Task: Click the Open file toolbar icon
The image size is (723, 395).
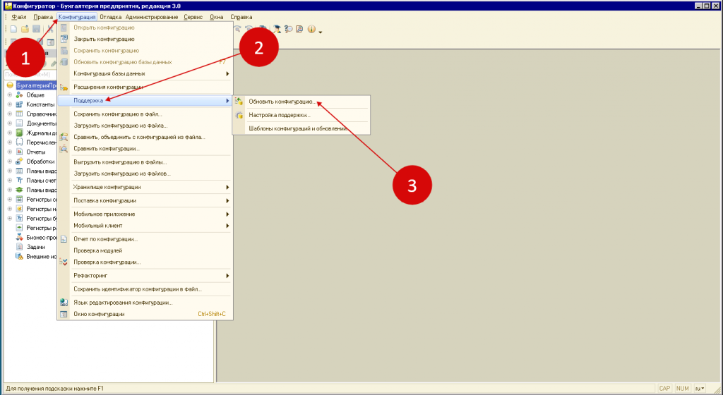Action: [x=25, y=29]
